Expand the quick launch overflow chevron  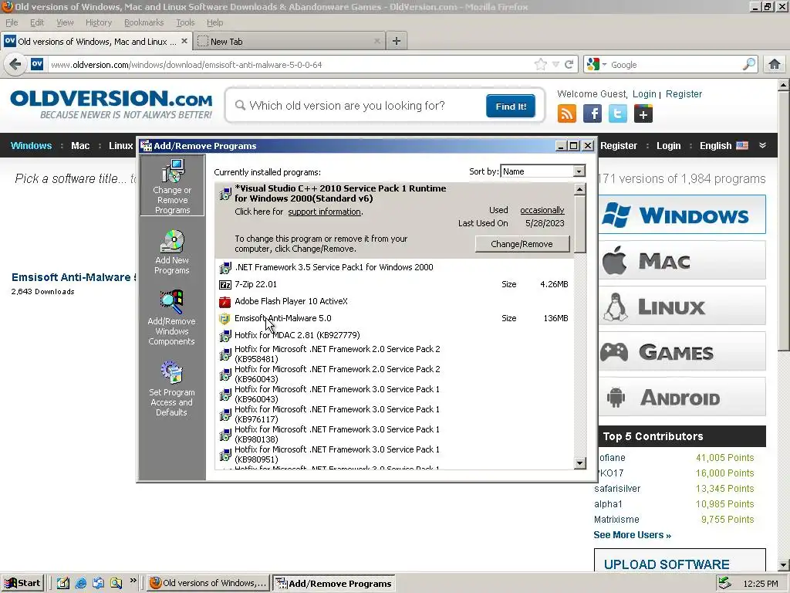tap(133, 581)
